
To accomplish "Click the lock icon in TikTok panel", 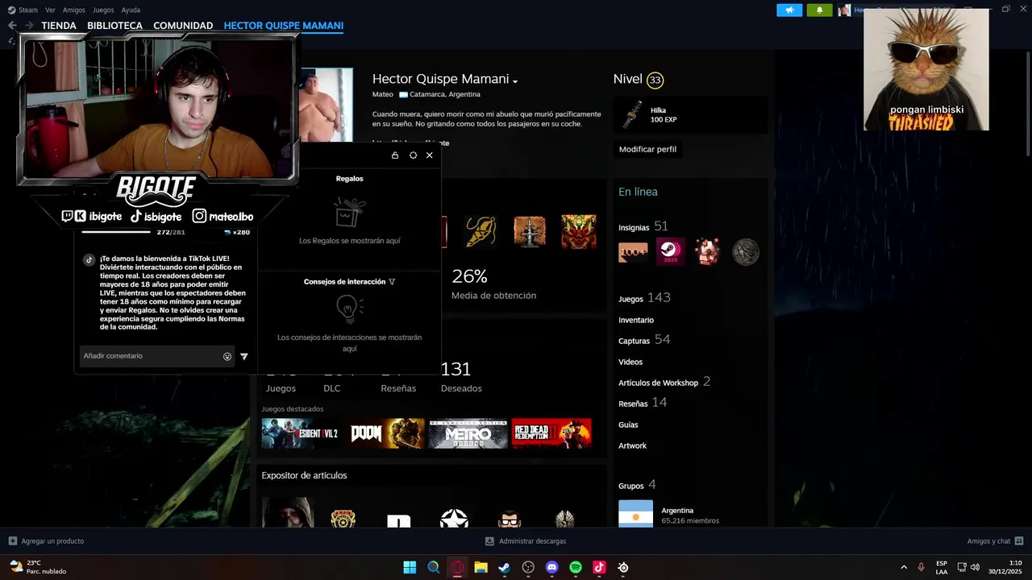I will click(395, 155).
